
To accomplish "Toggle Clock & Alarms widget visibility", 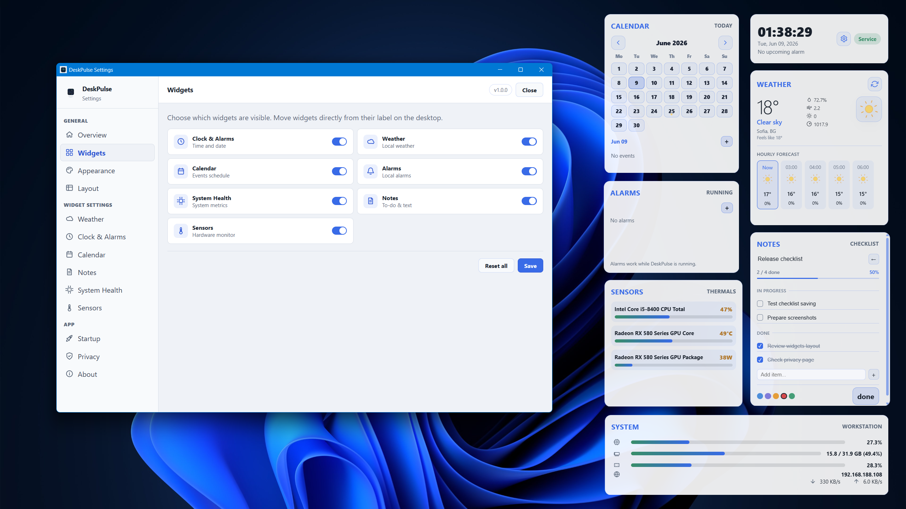I will 339,142.
